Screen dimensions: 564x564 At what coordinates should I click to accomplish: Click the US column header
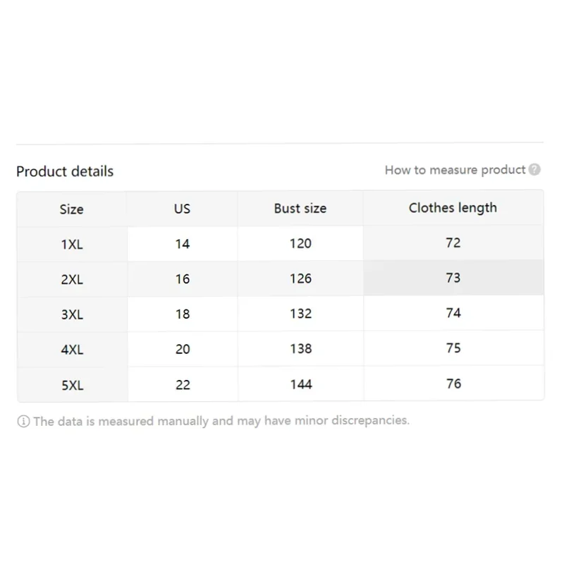[x=182, y=209]
